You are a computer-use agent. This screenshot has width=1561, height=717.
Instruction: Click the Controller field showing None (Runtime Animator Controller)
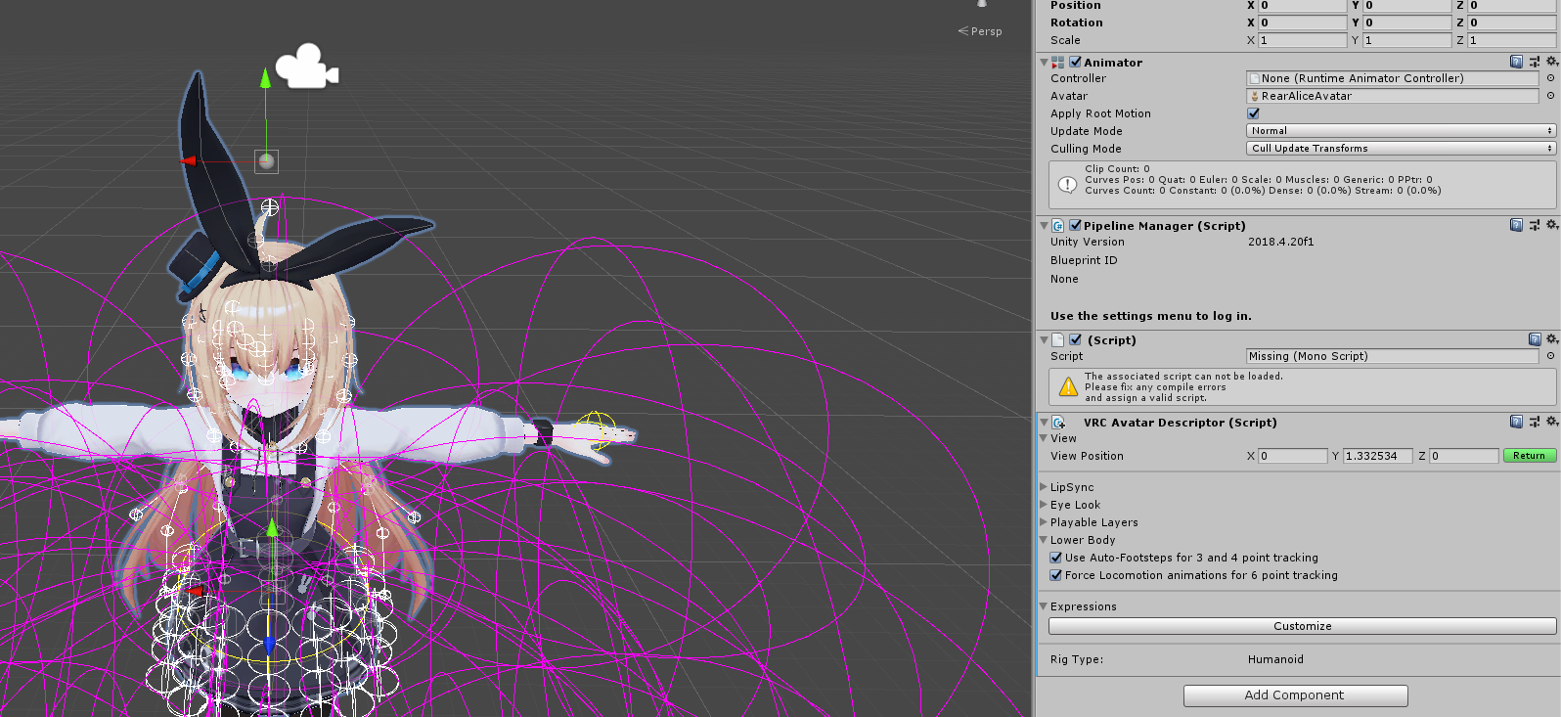pyautogui.click(x=1392, y=78)
